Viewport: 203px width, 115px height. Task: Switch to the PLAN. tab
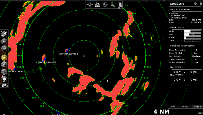click(x=185, y=107)
